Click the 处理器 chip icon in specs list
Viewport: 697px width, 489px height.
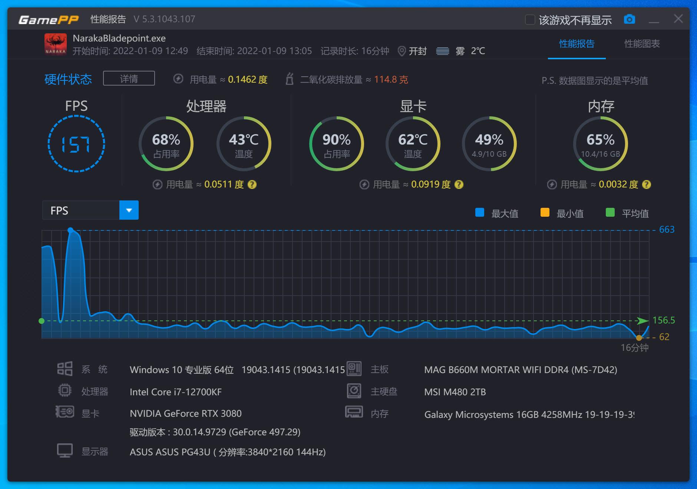(65, 390)
